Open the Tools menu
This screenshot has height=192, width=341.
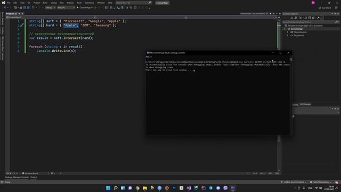click(79, 3)
